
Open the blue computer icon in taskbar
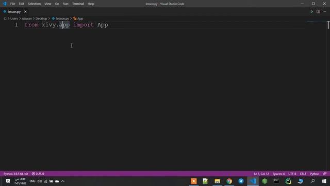pyautogui.click(x=301, y=181)
